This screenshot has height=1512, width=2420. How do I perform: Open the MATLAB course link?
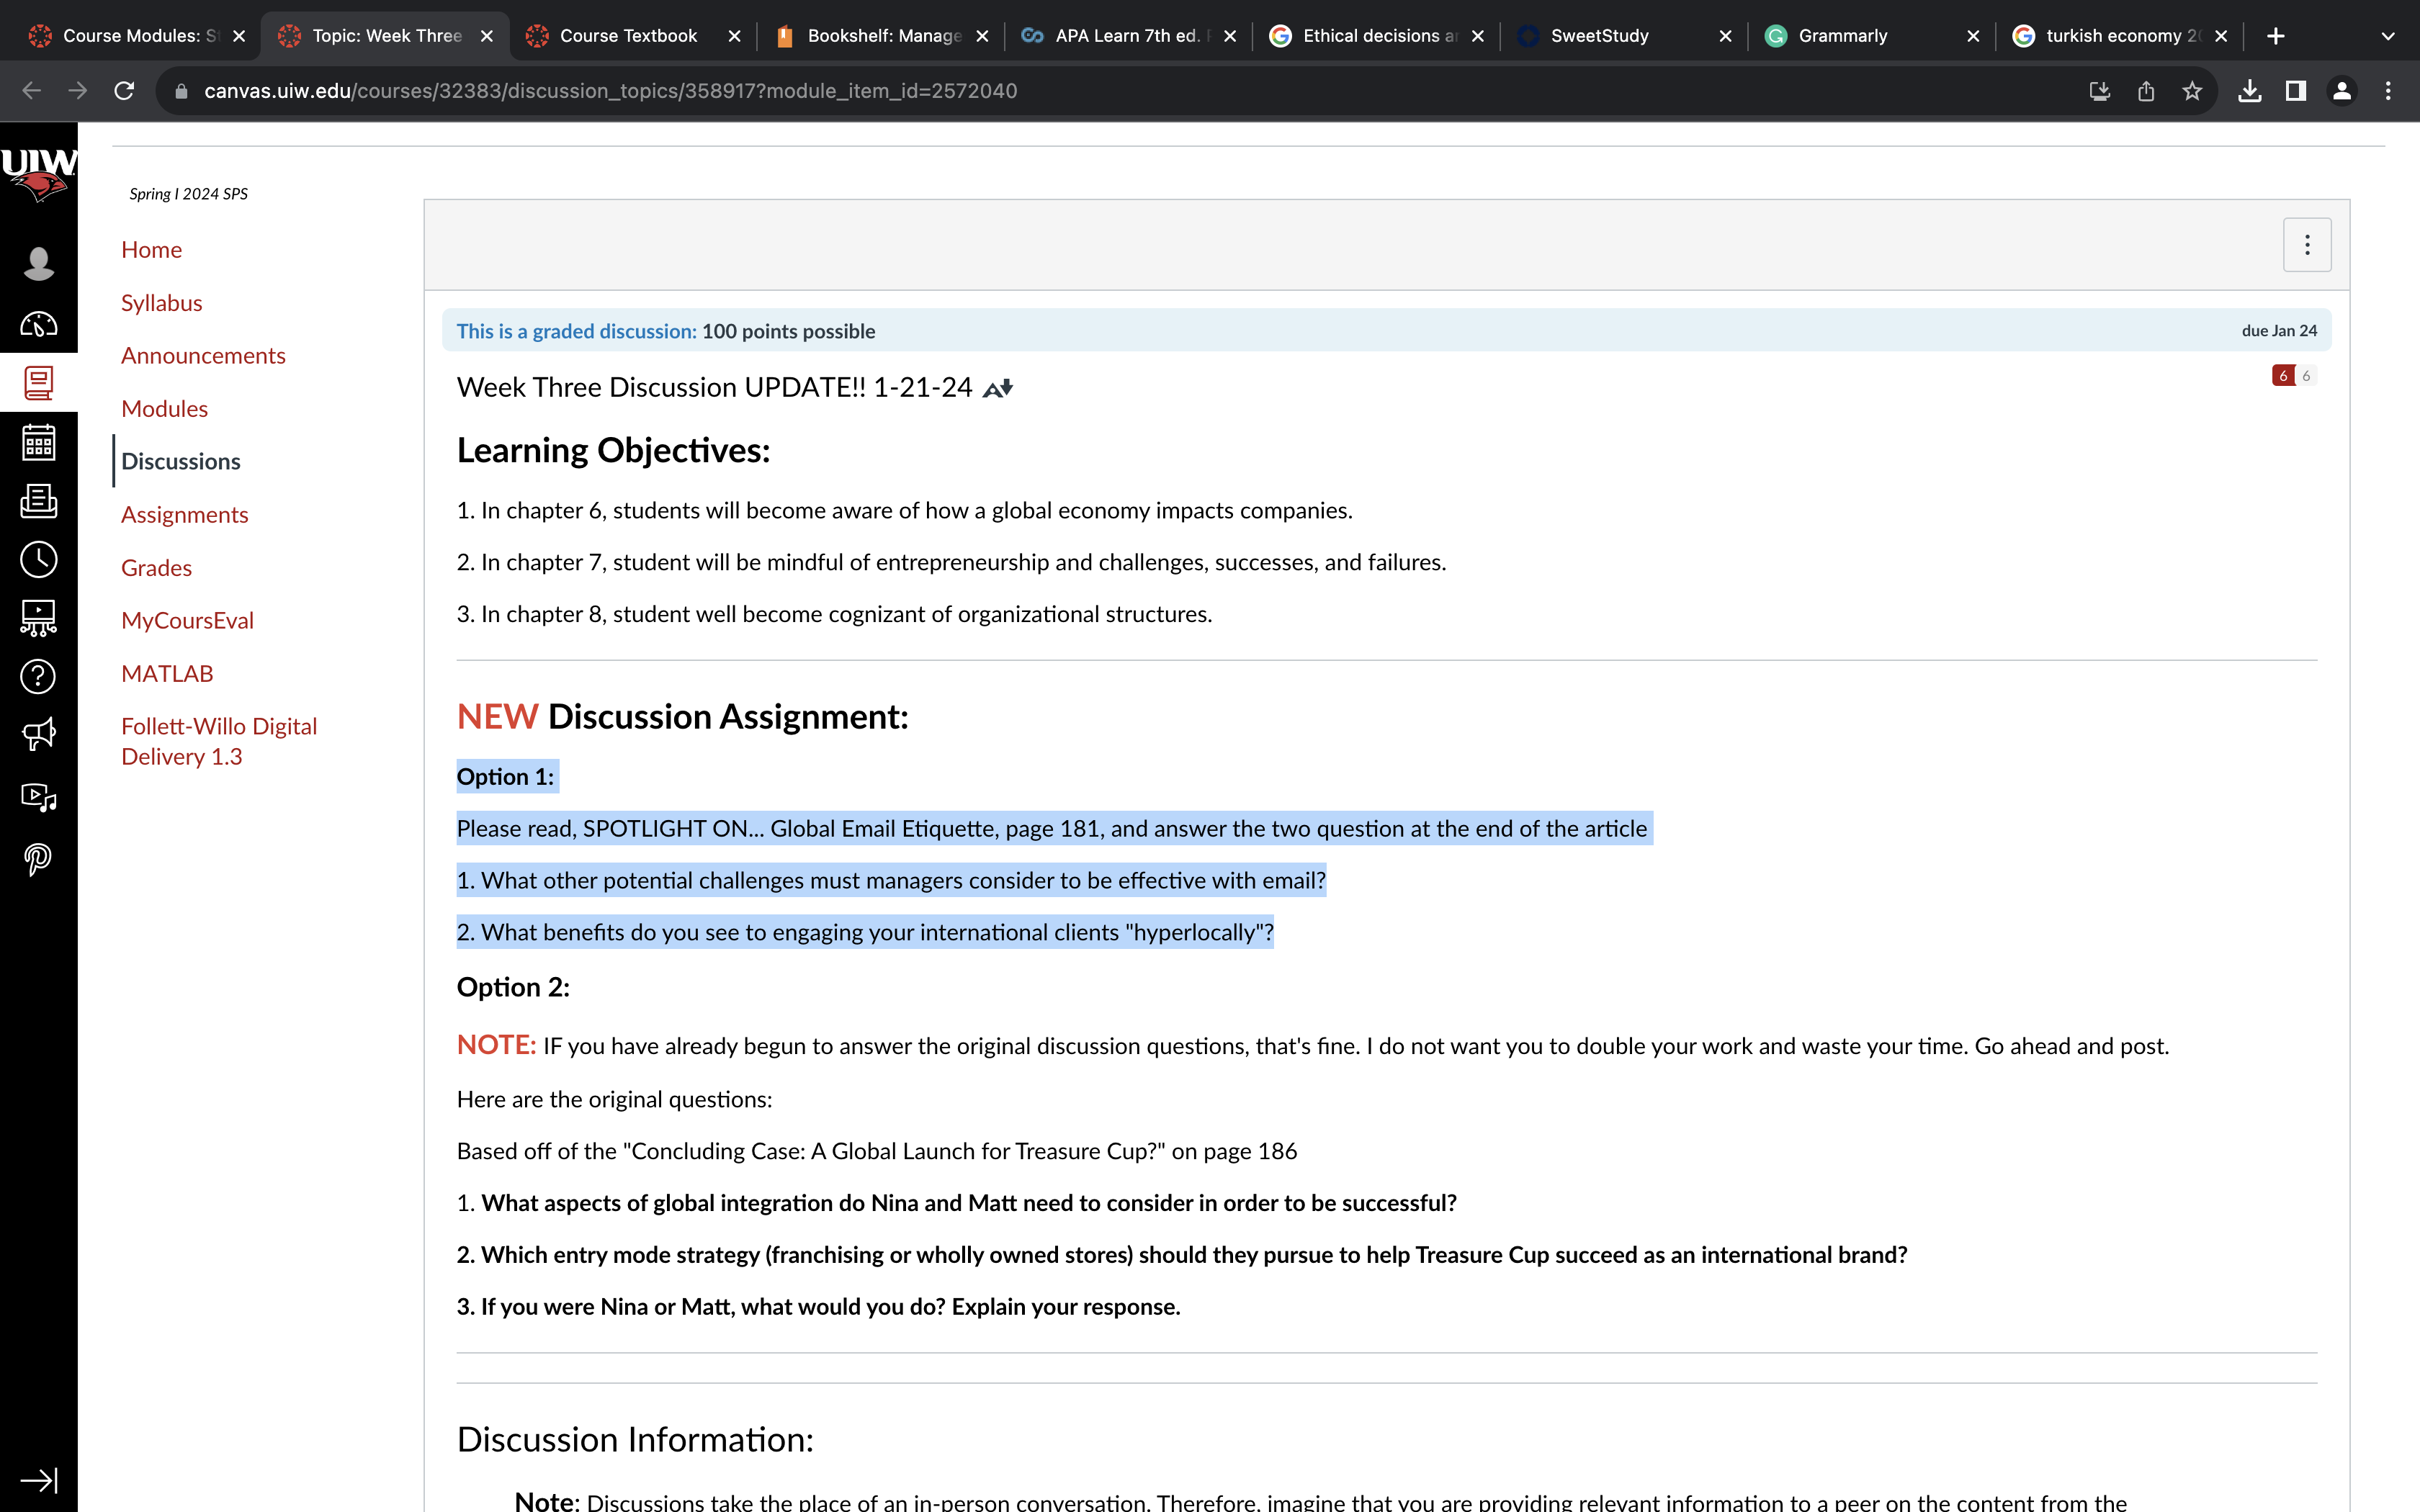point(167,674)
